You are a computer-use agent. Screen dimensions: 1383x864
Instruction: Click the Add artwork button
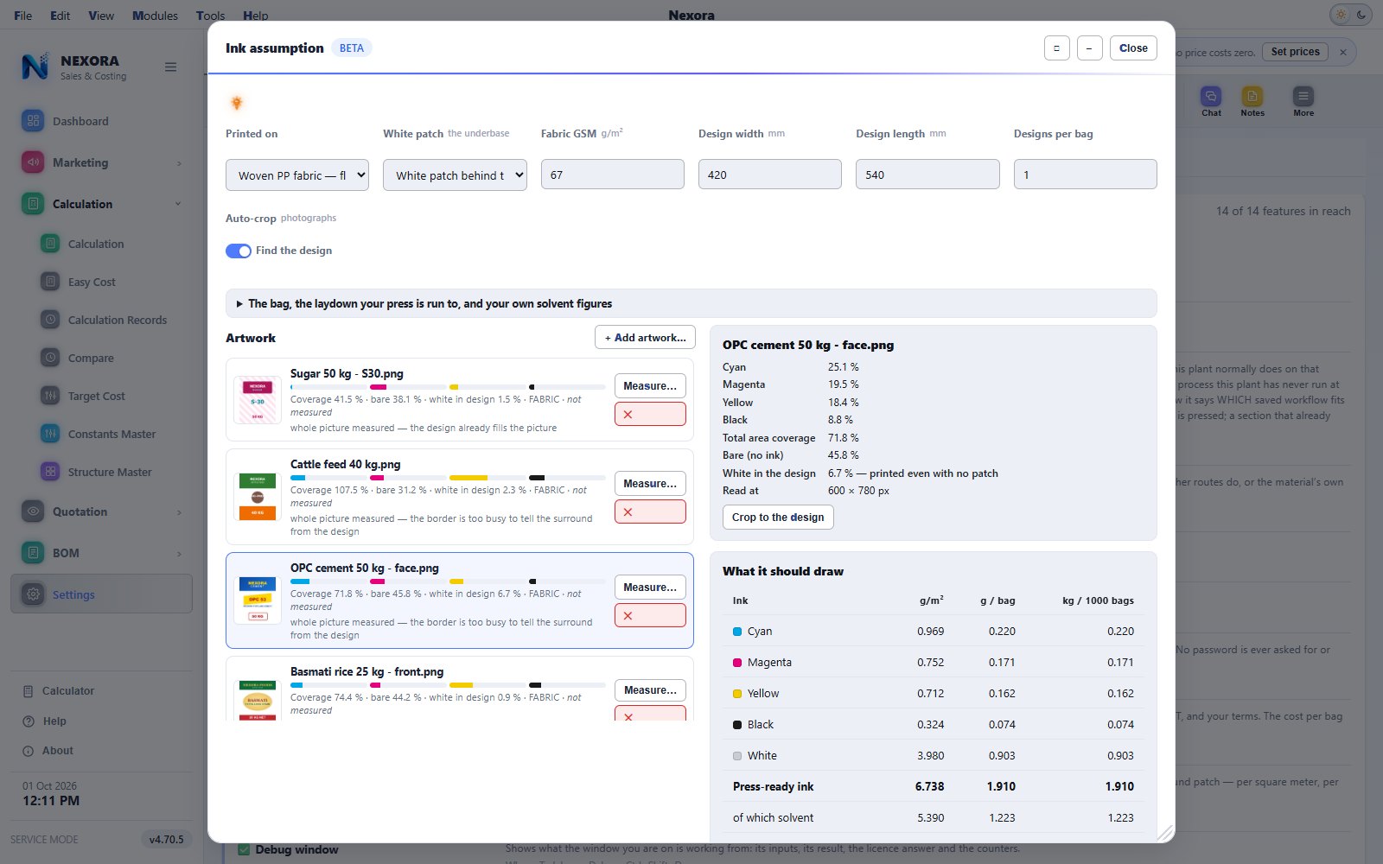point(645,337)
